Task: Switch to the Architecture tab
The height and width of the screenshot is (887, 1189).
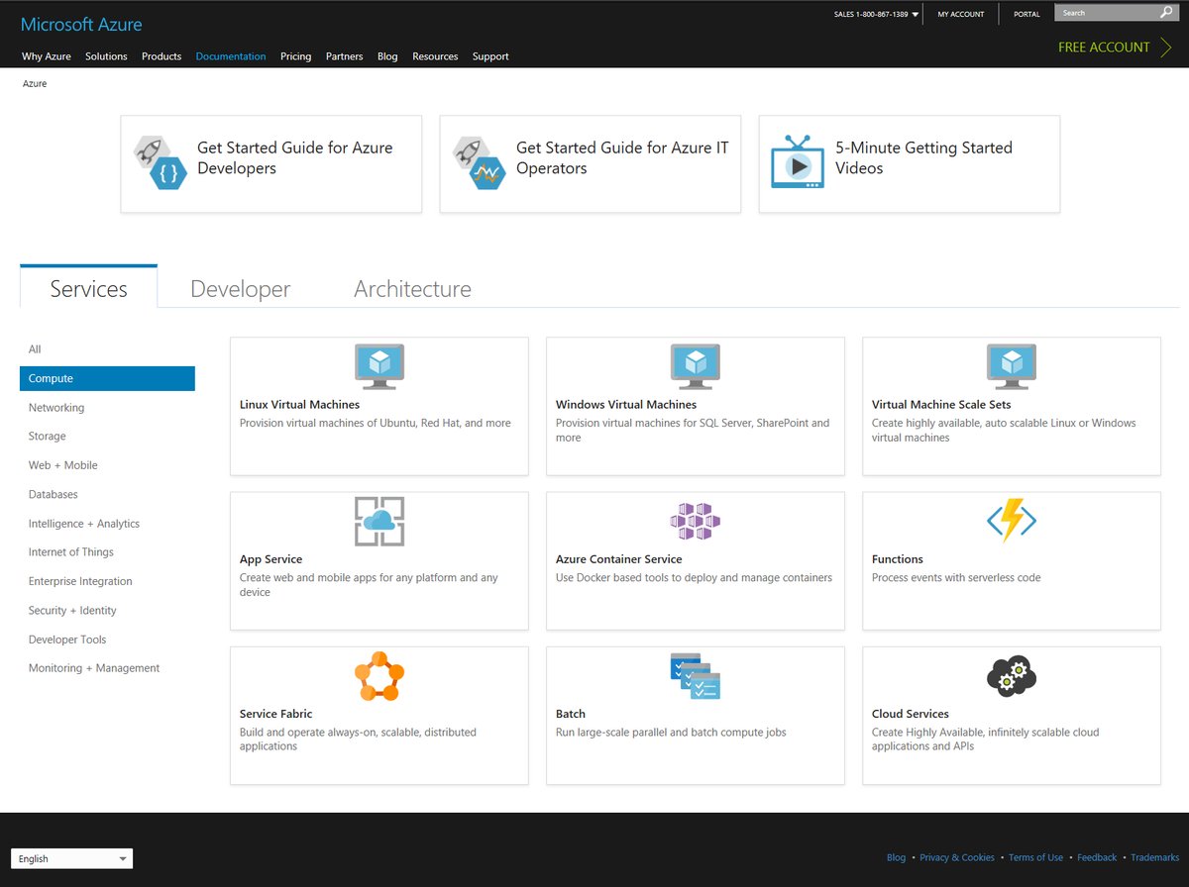Action: [x=412, y=289]
